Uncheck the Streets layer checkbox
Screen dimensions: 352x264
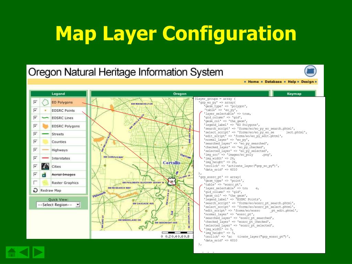(x=35, y=134)
